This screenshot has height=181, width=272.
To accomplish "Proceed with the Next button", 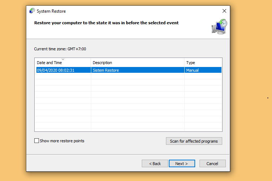I will tap(182, 164).
